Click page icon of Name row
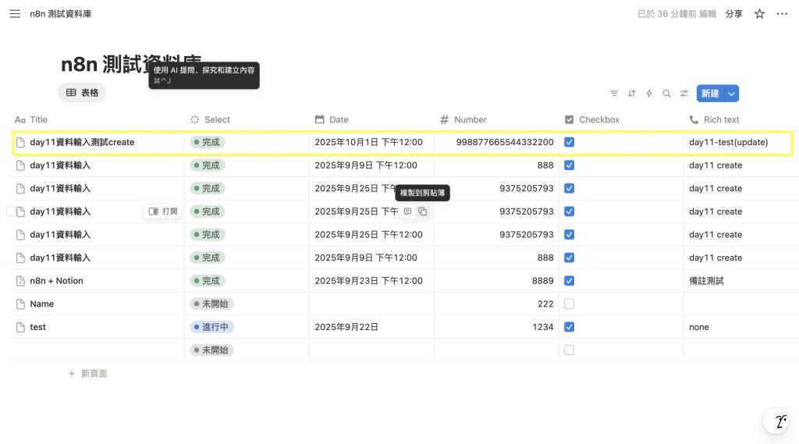 click(x=20, y=304)
